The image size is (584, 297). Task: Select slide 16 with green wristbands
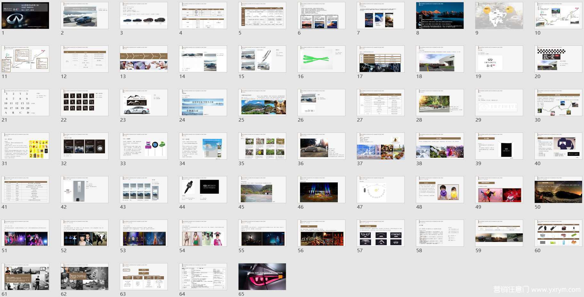(x=321, y=59)
